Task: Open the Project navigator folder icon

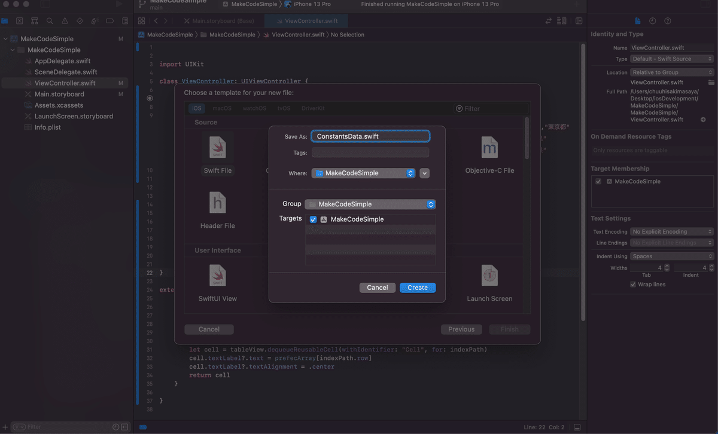Action: pyautogui.click(x=5, y=21)
